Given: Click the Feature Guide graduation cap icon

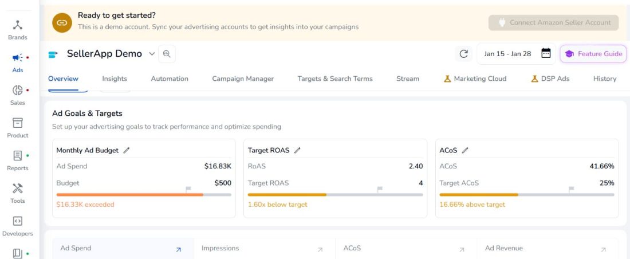Looking at the screenshot, I should [x=569, y=54].
